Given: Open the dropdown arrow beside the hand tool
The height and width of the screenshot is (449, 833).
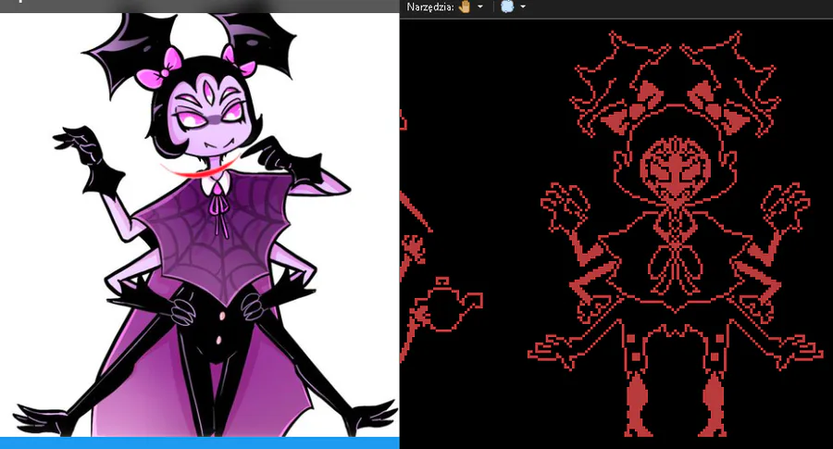Looking at the screenshot, I should (x=480, y=6).
